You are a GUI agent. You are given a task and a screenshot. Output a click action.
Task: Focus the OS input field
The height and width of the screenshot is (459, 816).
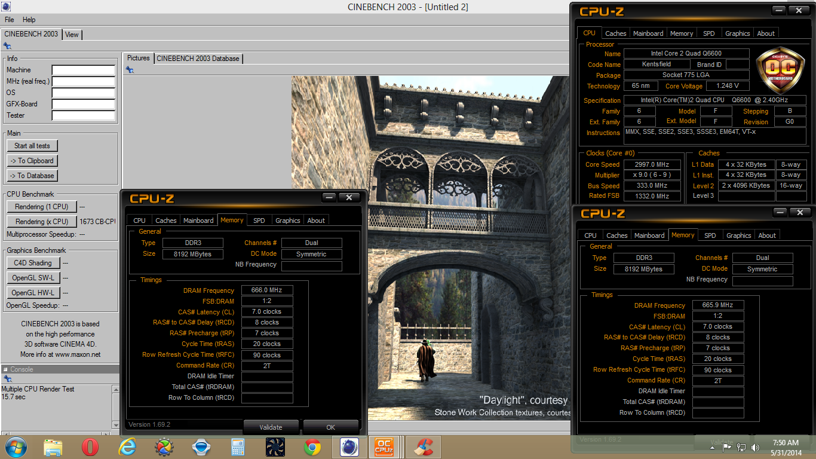point(83,93)
